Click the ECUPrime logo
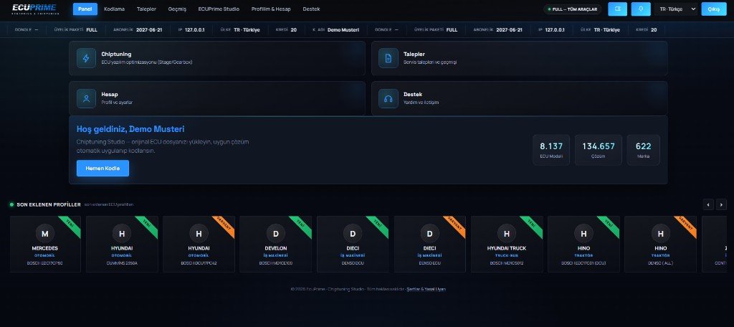The image size is (734, 327). (34, 9)
